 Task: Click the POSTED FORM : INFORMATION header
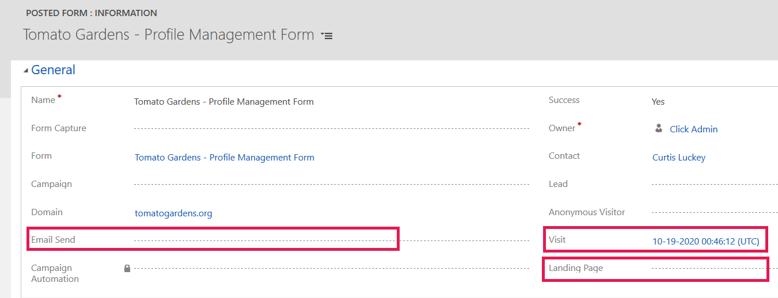point(92,13)
